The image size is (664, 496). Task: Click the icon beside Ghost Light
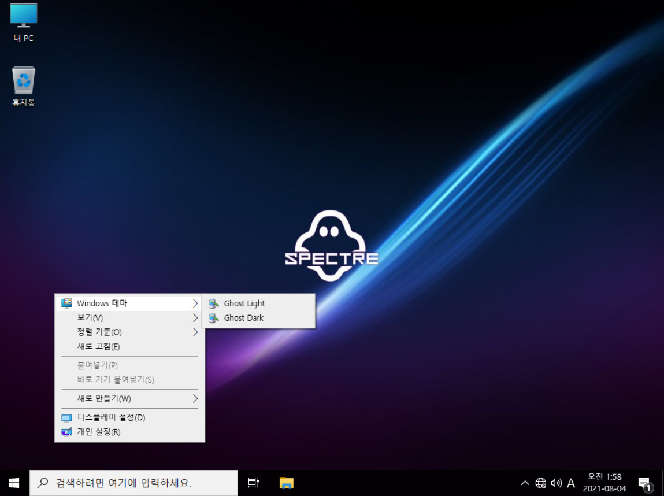point(214,303)
